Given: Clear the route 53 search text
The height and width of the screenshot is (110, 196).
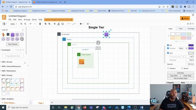Looking at the screenshot, I should pyautogui.click(x=23, y=30).
